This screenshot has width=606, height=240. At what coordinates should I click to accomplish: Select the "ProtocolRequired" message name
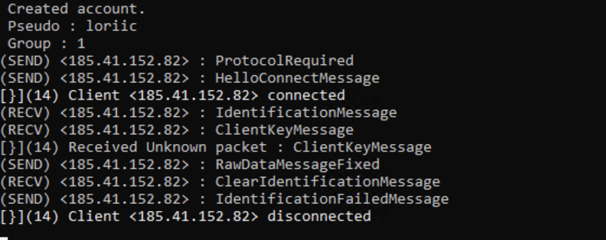coord(285,61)
